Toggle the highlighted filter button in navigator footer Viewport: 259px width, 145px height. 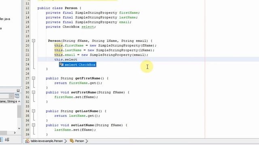[1, 140]
